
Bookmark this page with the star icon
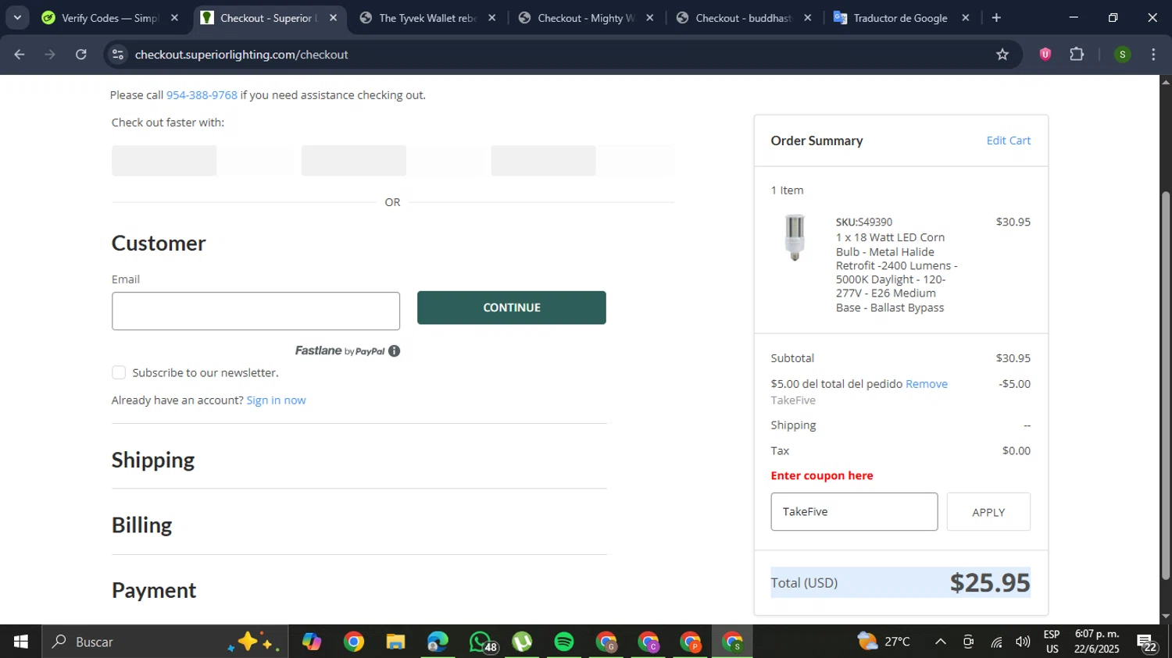(x=1002, y=55)
